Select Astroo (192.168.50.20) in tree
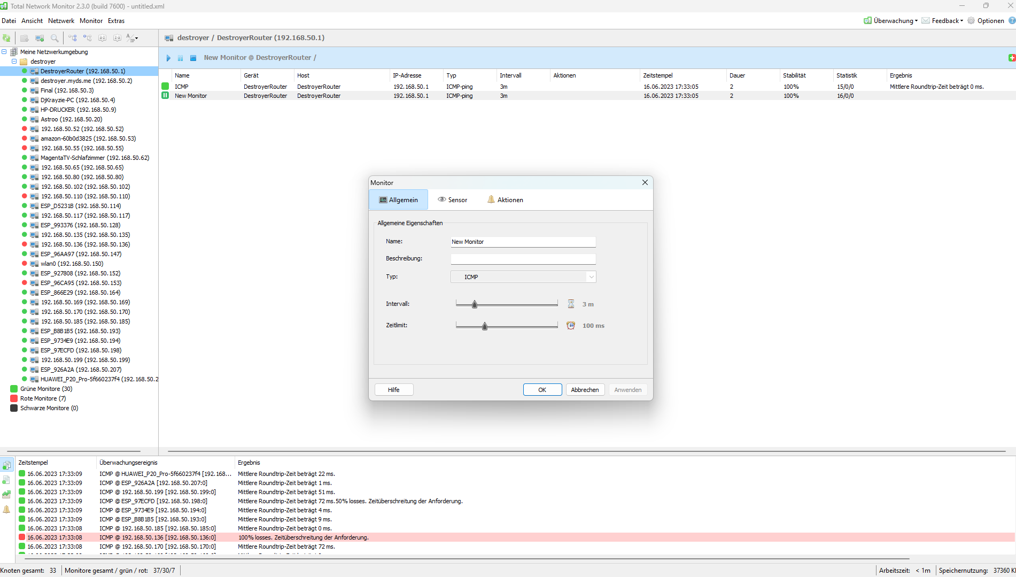Viewport: 1016px width, 577px height. click(71, 119)
